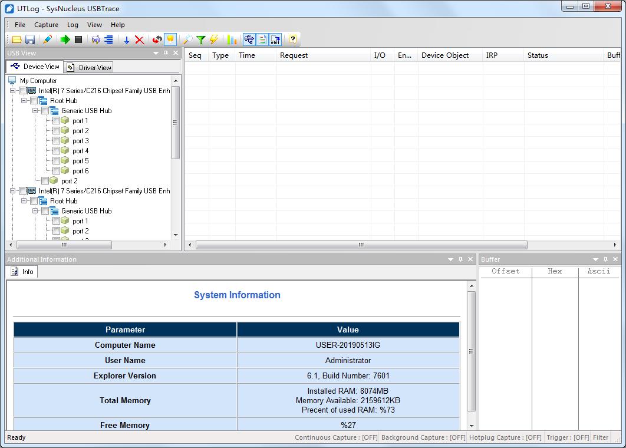Viewport: 626px width, 448px height.
Task: Start capture with the green arrow
Action: (x=65, y=39)
